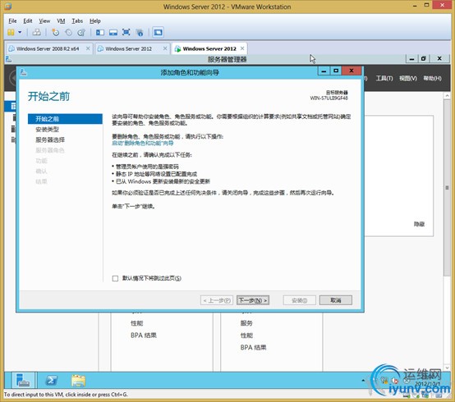Click BPA 结果 in left Server Manager tile
Viewport: 455px width, 402px height.
[x=144, y=336]
